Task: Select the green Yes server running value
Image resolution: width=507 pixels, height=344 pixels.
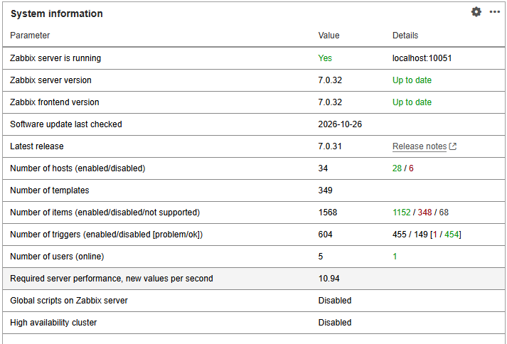Action: click(325, 58)
